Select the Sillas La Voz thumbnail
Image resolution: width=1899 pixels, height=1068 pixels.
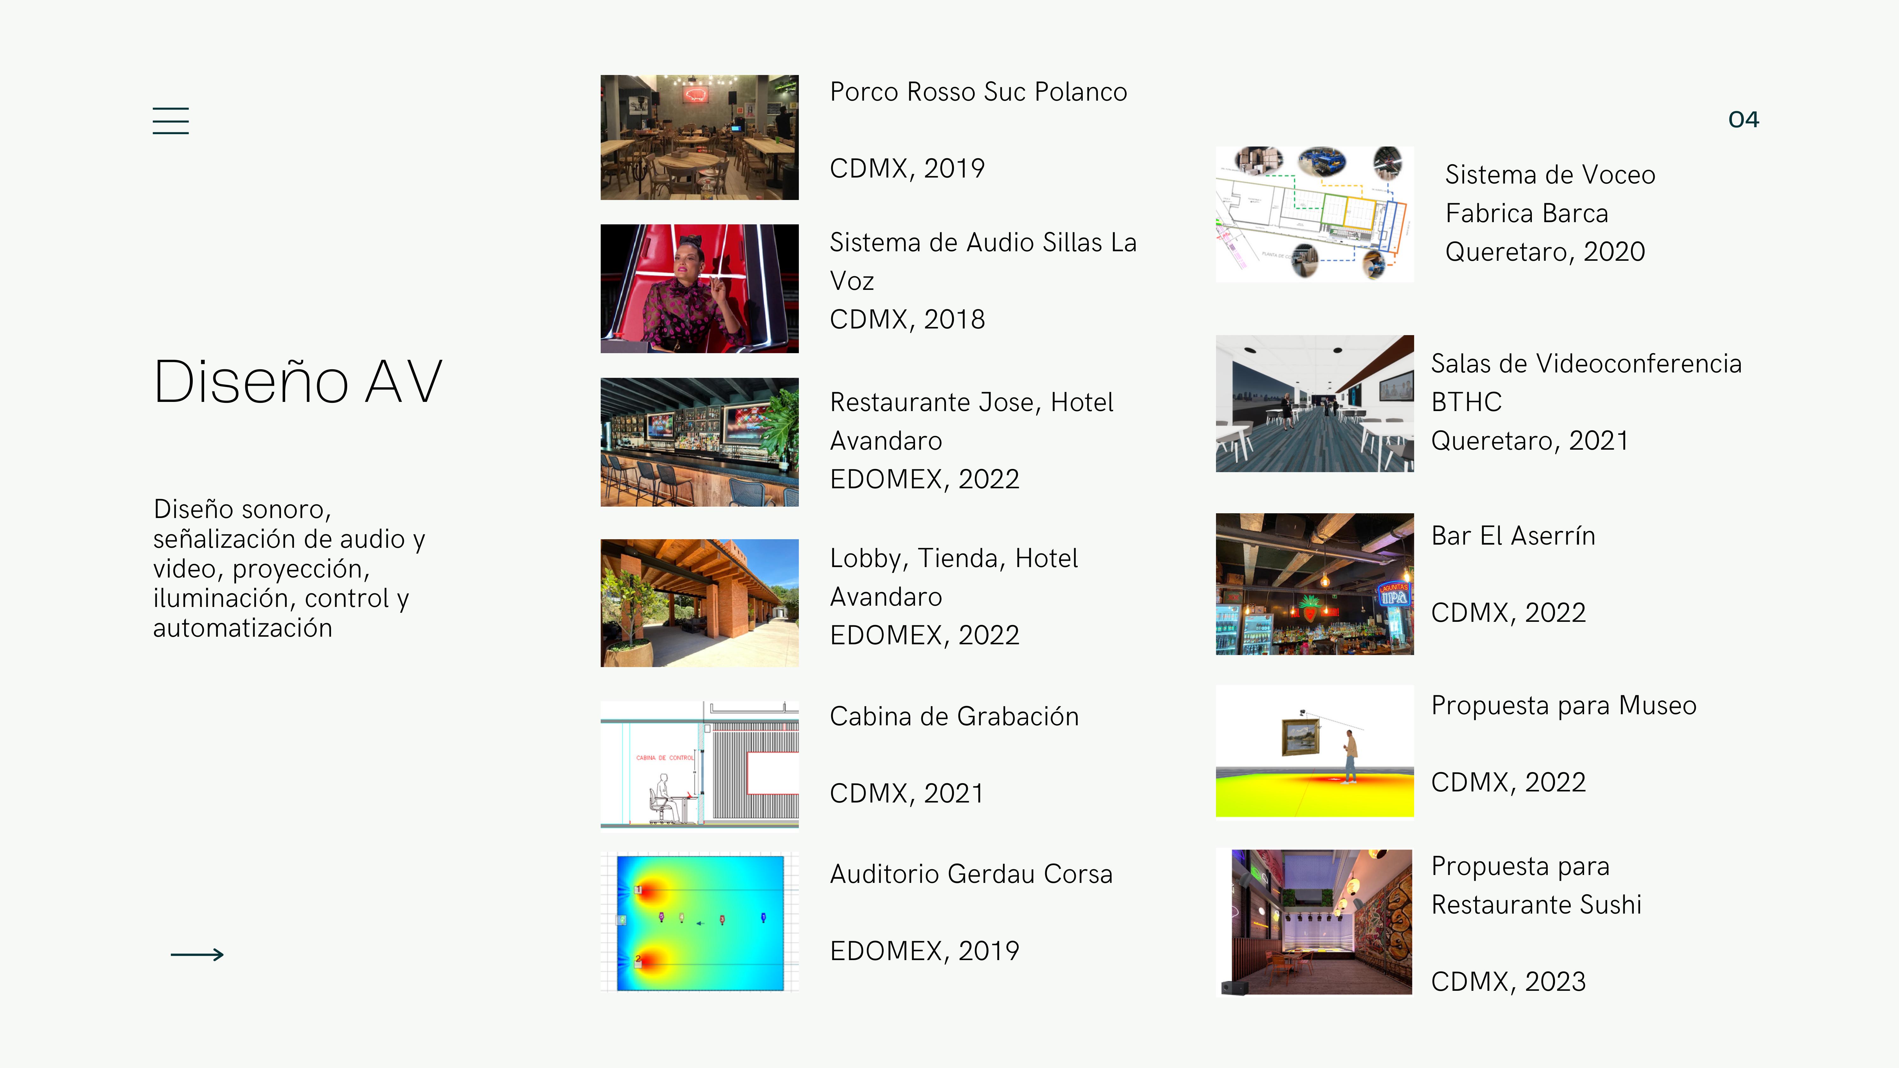point(699,288)
